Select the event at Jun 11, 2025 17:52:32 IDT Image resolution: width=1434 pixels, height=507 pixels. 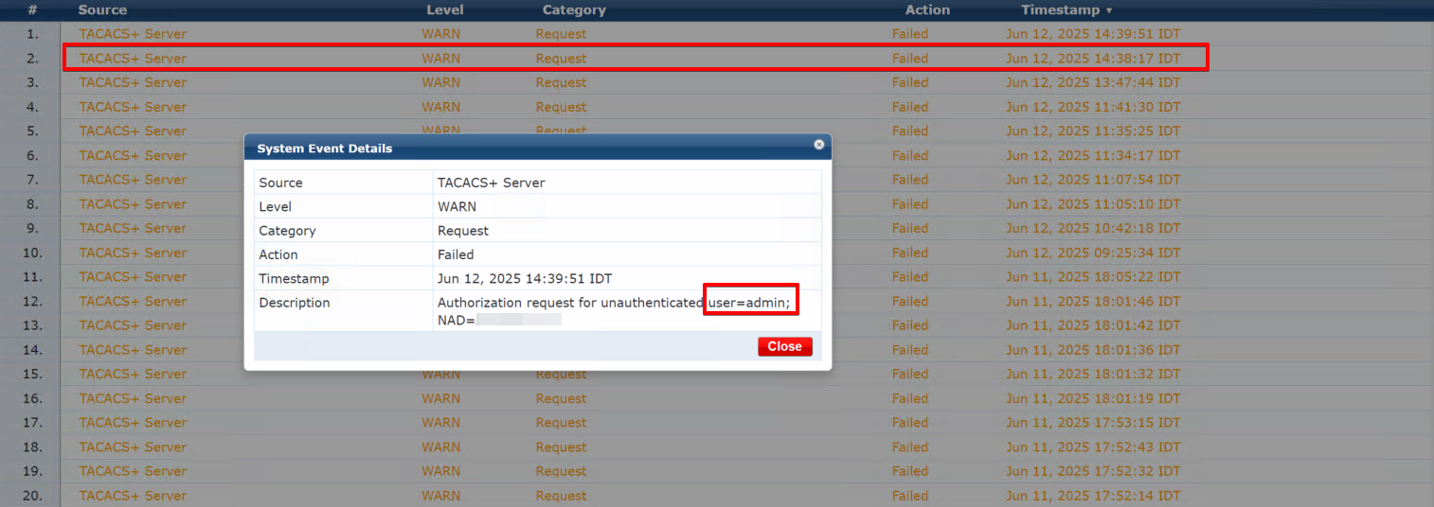[717, 471]
